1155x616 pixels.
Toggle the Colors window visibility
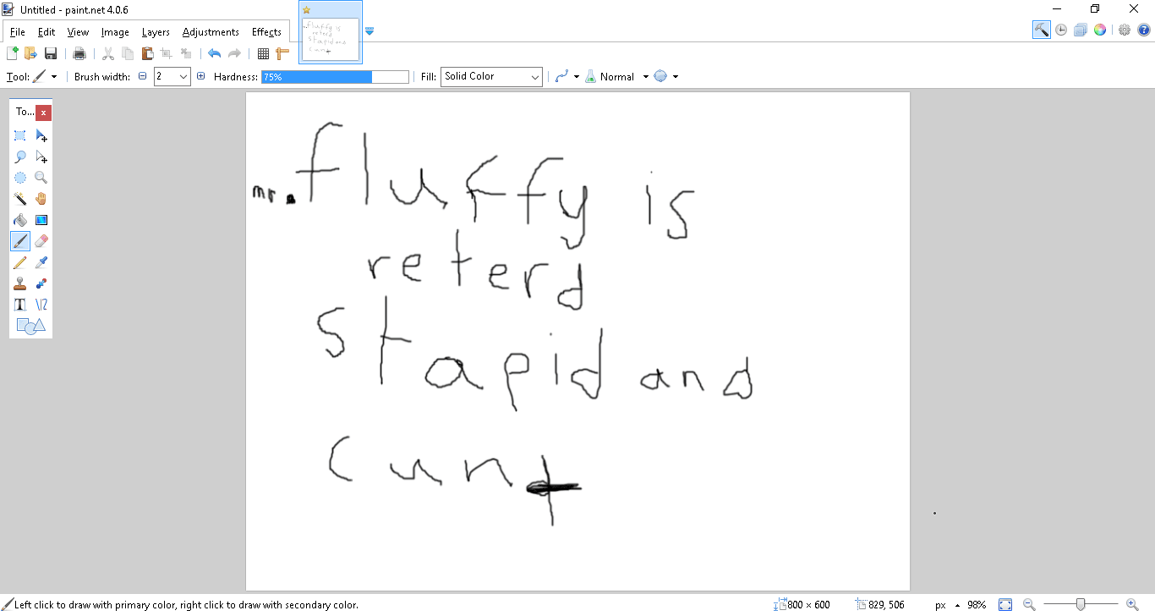click(x=1100, y=30)
